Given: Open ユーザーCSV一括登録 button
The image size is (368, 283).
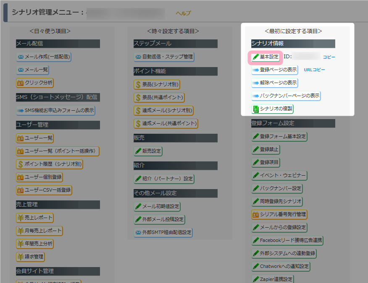Looking at the screenshot, I should pyautogui.click(x=44, y=190).
